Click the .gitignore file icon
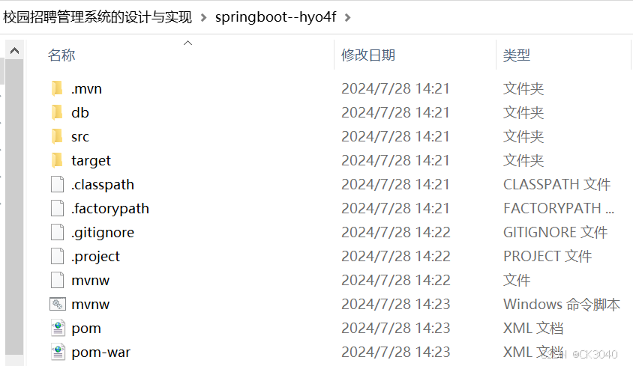This screenshot has height=366, width=633. pyautogui.click(x=57, y=232)
